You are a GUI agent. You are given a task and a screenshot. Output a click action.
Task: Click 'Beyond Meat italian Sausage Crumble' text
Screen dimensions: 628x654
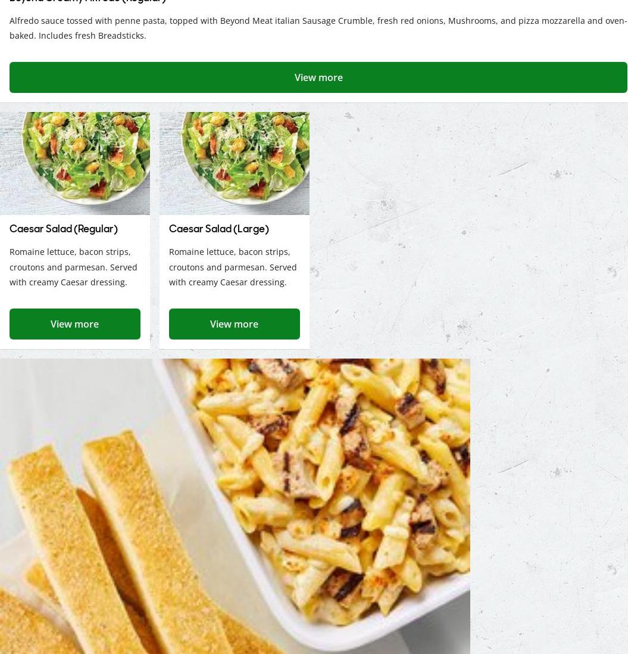pyautogui.click(x=298, y=21)
